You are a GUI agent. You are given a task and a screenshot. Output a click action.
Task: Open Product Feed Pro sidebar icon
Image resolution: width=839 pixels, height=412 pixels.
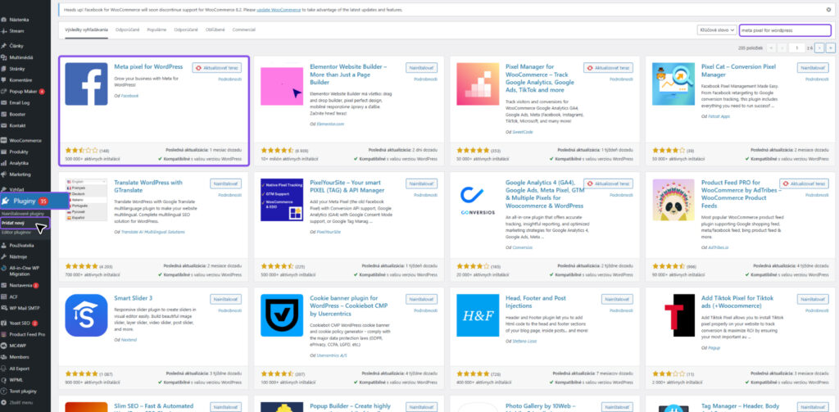click(x=4, y=334)
